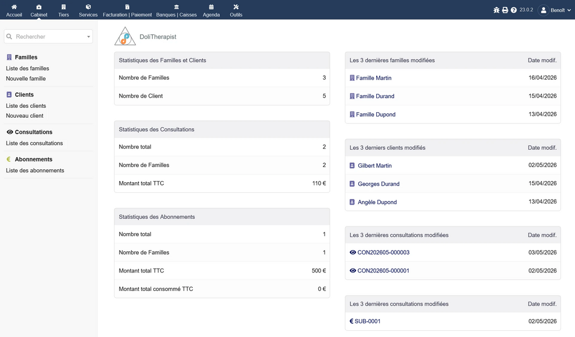Click the bug report icon
575x337 pixels.
click(496, 10)
